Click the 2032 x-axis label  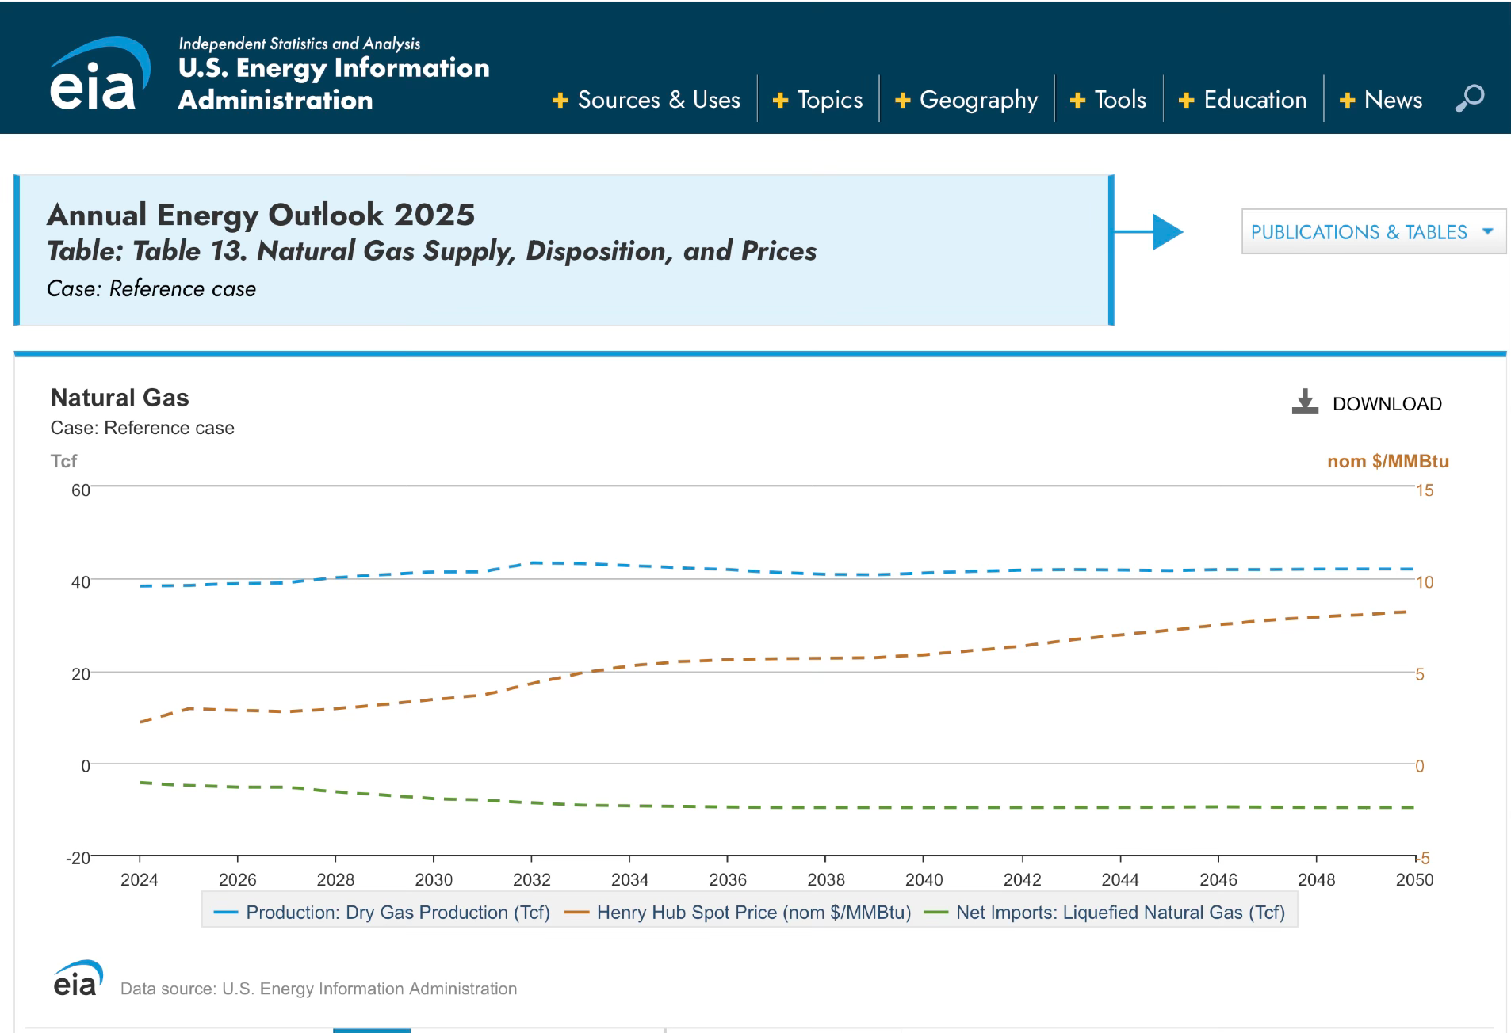(x=532, y=880)
